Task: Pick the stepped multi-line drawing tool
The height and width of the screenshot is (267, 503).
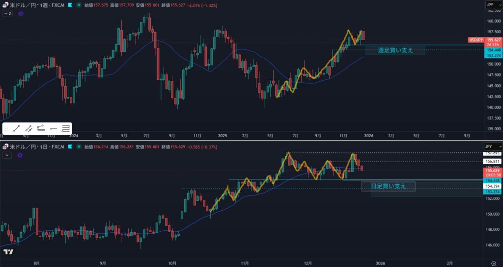Action: click(41, 129)
